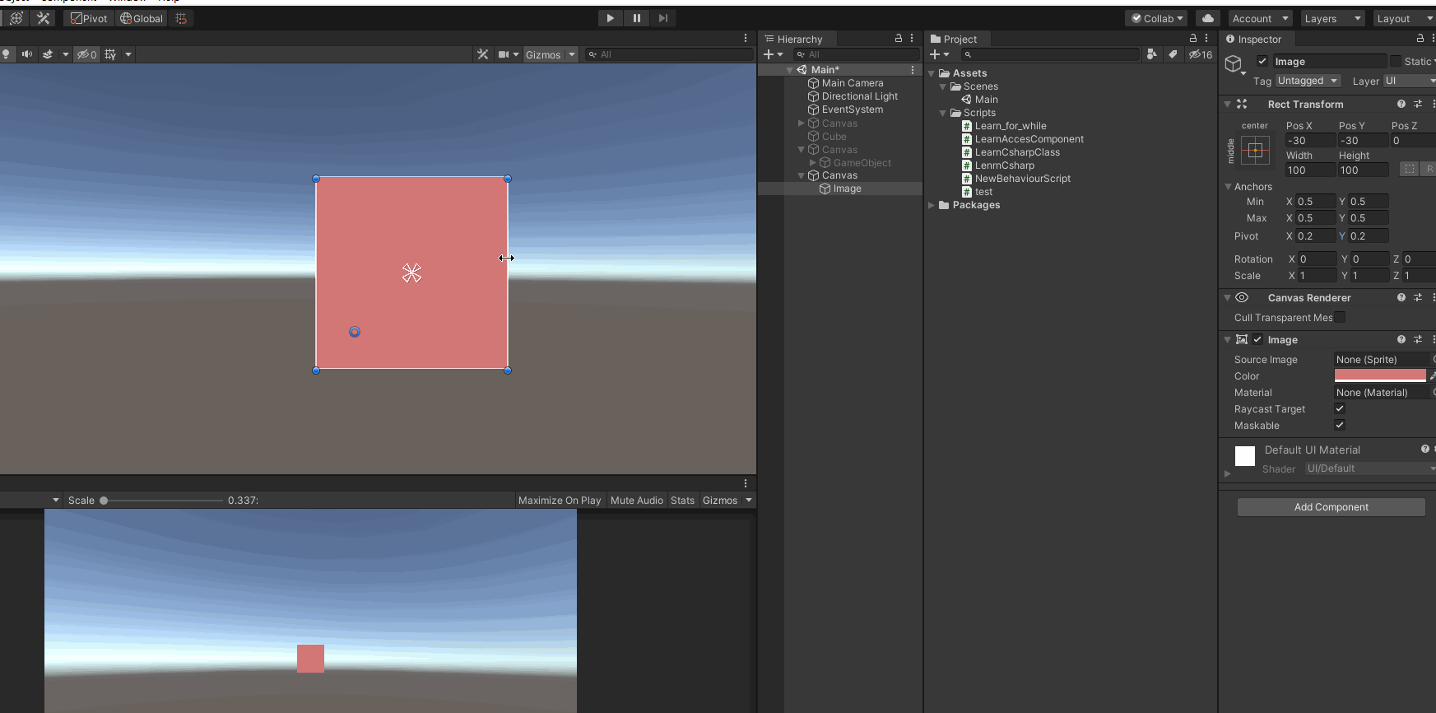Lock the Project panel
This screenshot has width=1436, height=713.
1193,39
